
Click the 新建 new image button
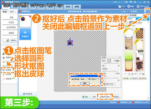pos(130,6)
